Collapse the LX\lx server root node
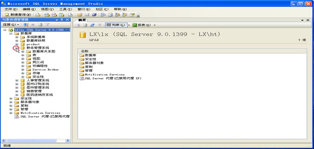The height and width of the screenshot is (149, 314). [x=5, y=30]
